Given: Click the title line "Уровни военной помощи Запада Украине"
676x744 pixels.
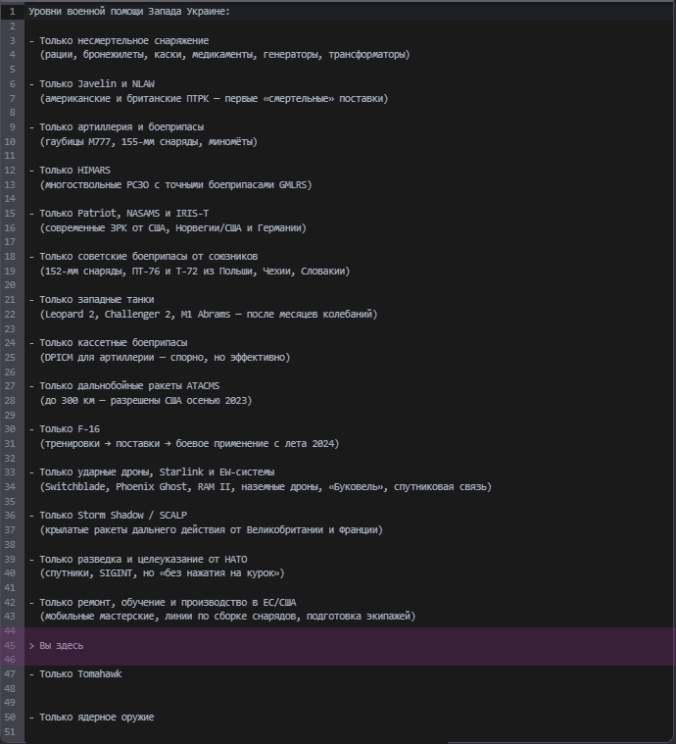Looking at the screenshot, I should [129, 11].
